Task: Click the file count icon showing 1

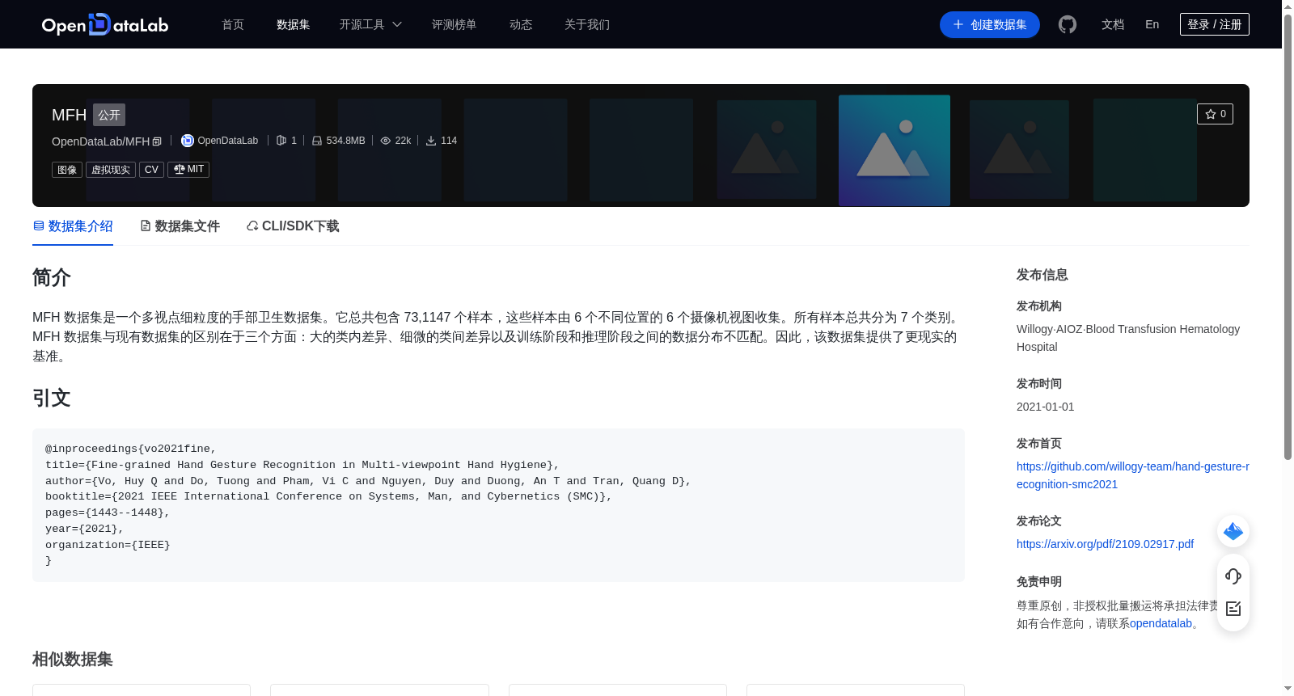Action: click(281, 141)
